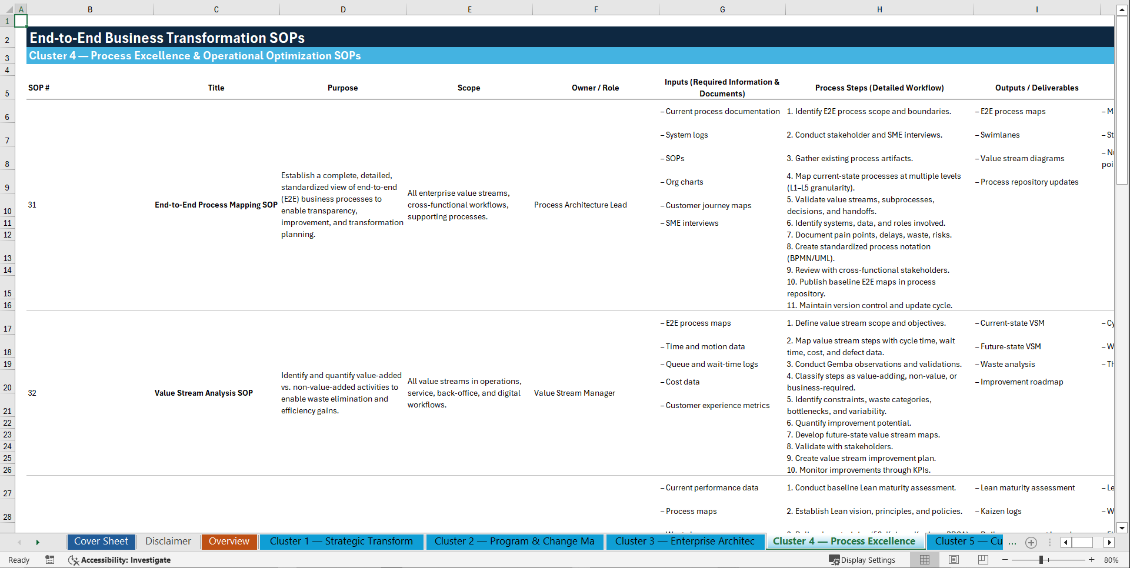The width and height of the screenshot is (1130, 568).
Task: Select column G by clicking its header
Action: [722, 9]
